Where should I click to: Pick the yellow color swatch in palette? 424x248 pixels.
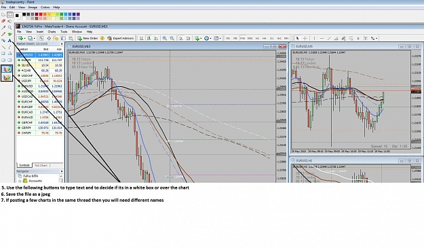tap(53, 14)
